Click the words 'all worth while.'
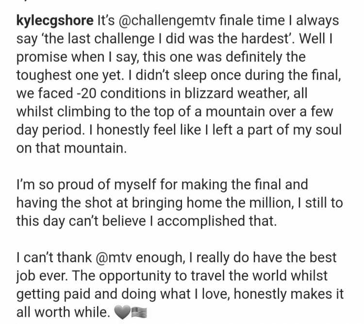The image size is (364, 324). point(63,312)
